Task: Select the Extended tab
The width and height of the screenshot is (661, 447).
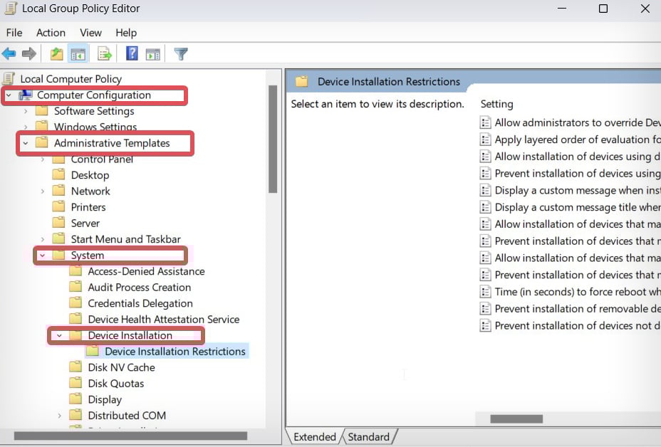Action: coord(314,437)
